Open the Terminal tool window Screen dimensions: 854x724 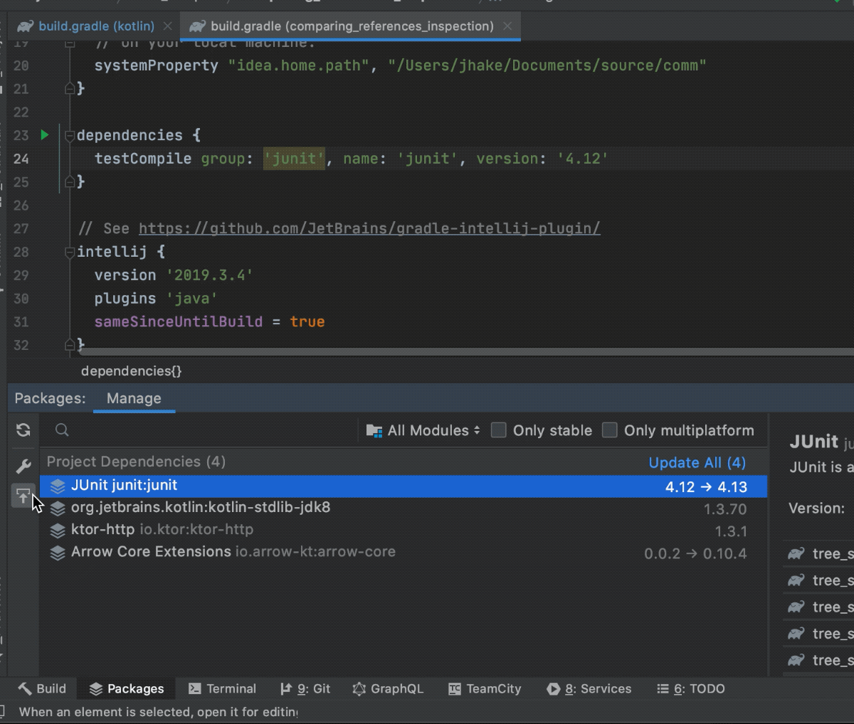[222, 688]
